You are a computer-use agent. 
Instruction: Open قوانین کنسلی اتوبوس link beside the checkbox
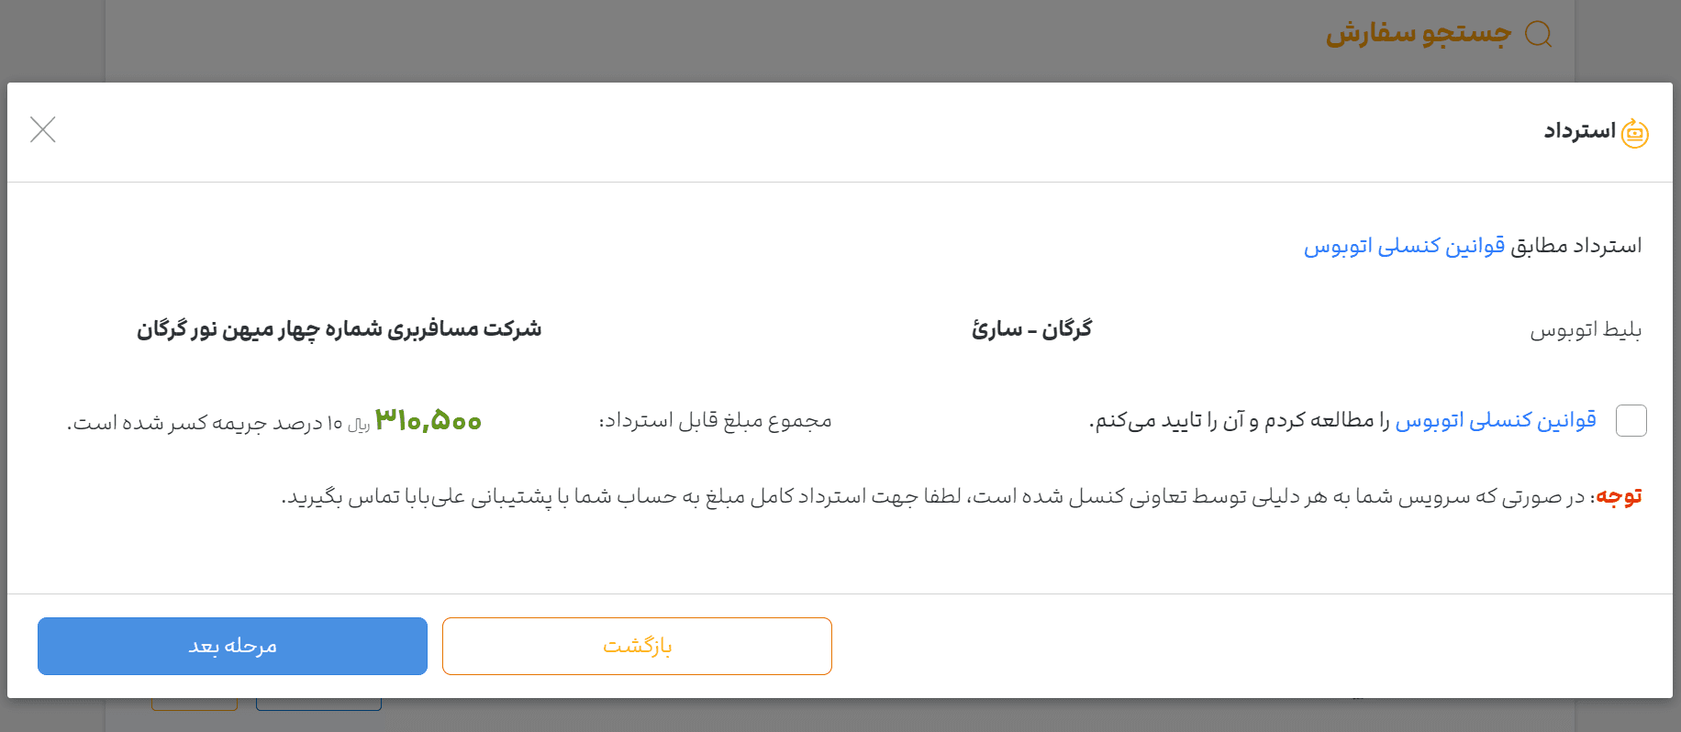1496,420
